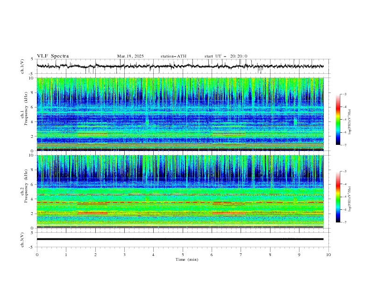Click the ch.1 PSD color scale bar

[x=338, y=120]
